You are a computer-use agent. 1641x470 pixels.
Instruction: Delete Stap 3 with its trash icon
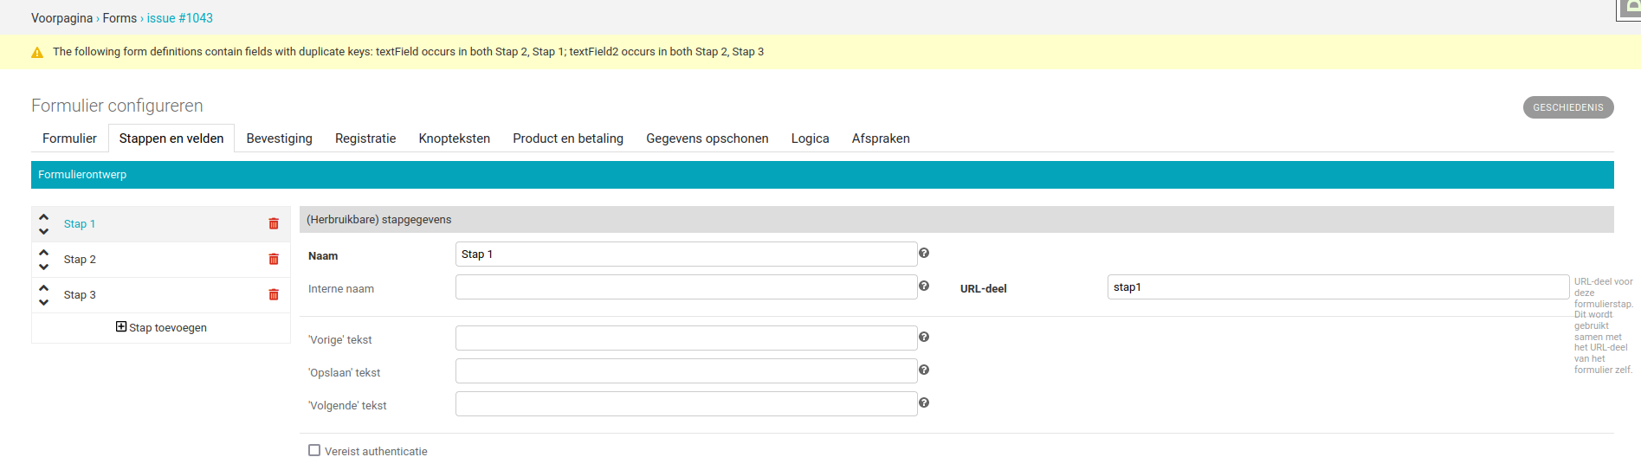click(x=274, y=295)
